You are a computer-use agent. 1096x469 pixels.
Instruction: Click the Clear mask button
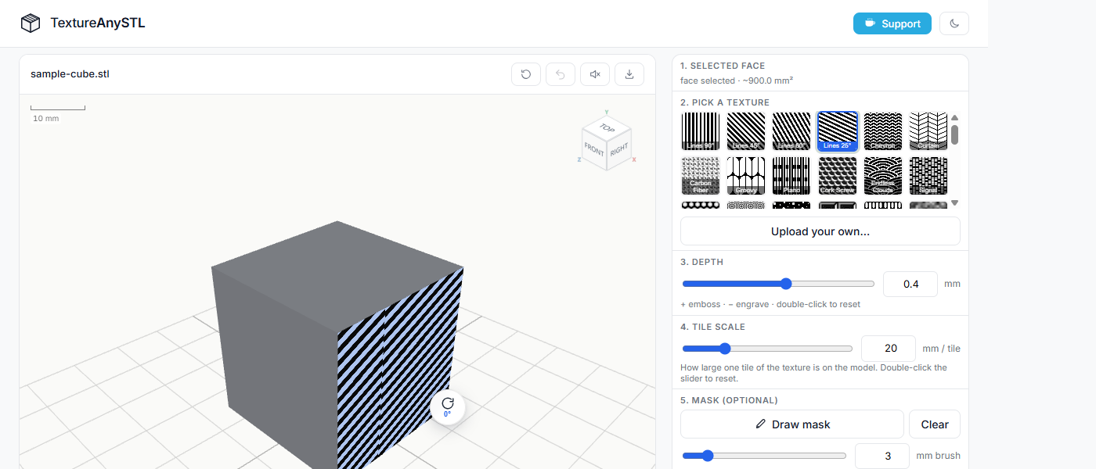[935, 424]
